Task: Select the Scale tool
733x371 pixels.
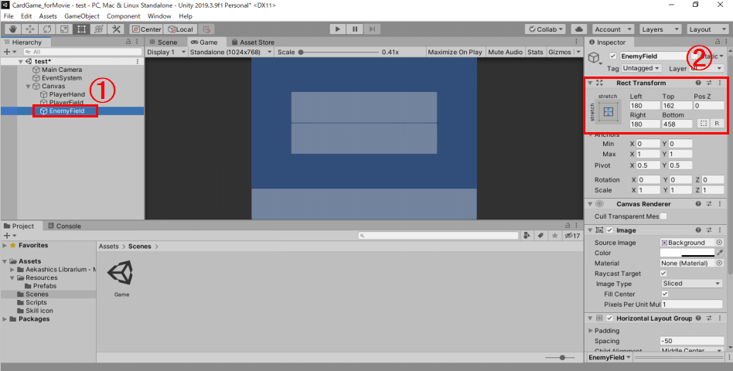Action: [x=64, y=29]
